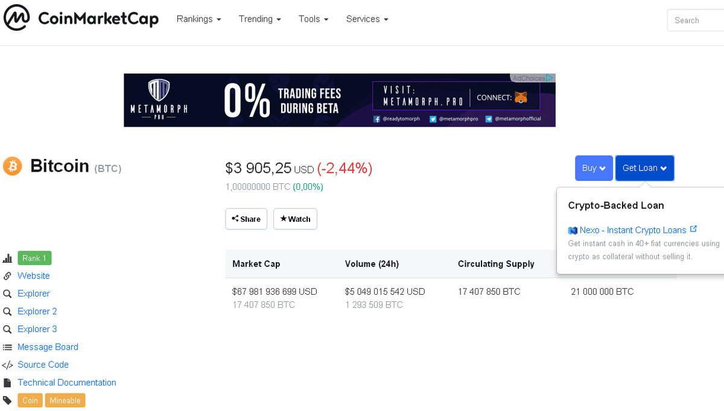Click the magnifier icon beside Explorer 3
The width and height of the screenshot is (724, 411).
(7, 330)
